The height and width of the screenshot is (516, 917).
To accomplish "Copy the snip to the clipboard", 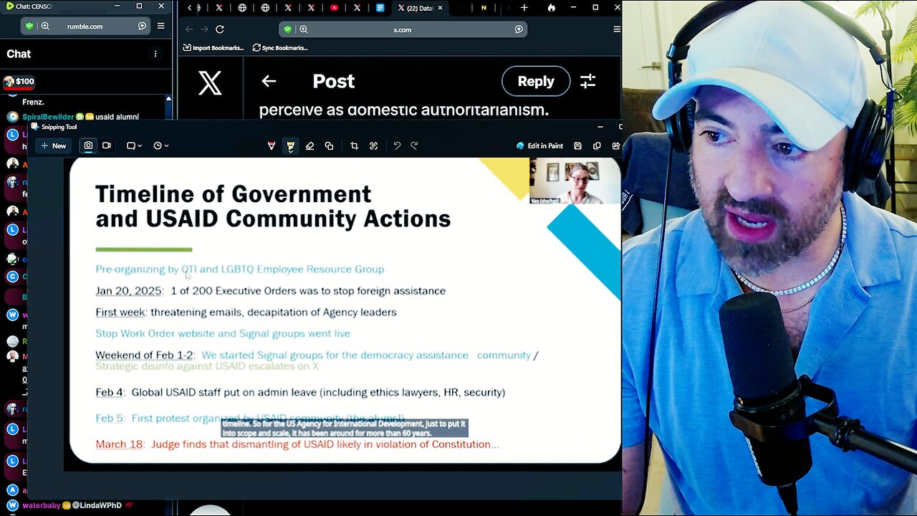I will [597, 145].
